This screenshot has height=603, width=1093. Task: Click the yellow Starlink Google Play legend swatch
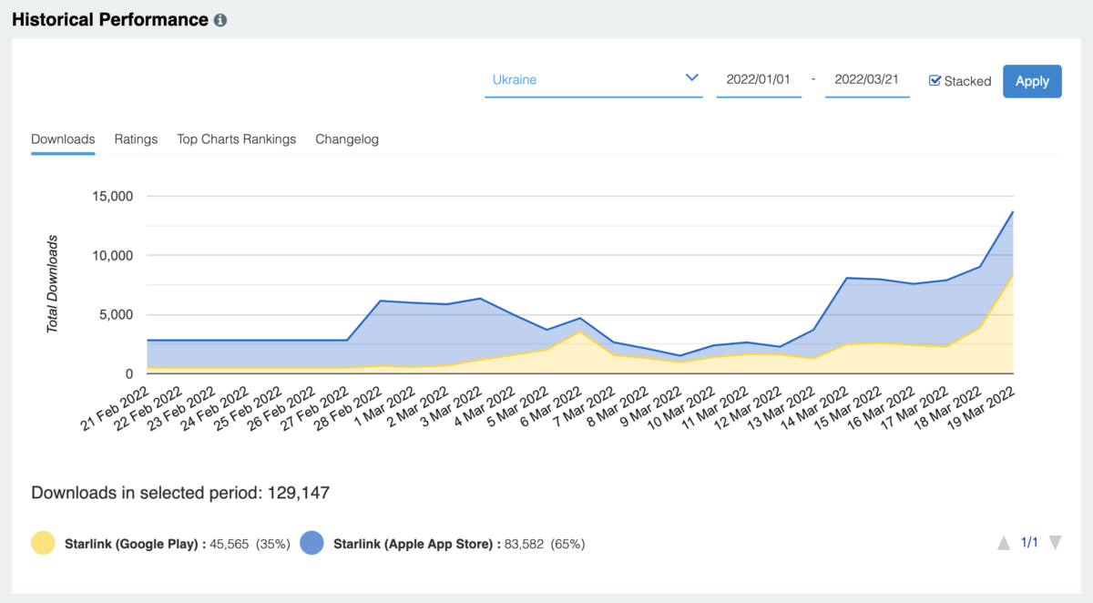click(44, 544)
